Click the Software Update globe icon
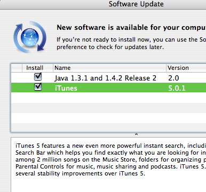 [30, 37]
